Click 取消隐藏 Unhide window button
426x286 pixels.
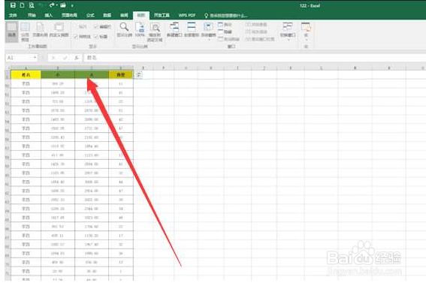(228, 39)
